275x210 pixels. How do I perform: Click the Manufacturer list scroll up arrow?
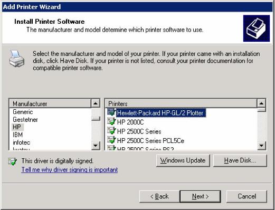click(96, 103)
